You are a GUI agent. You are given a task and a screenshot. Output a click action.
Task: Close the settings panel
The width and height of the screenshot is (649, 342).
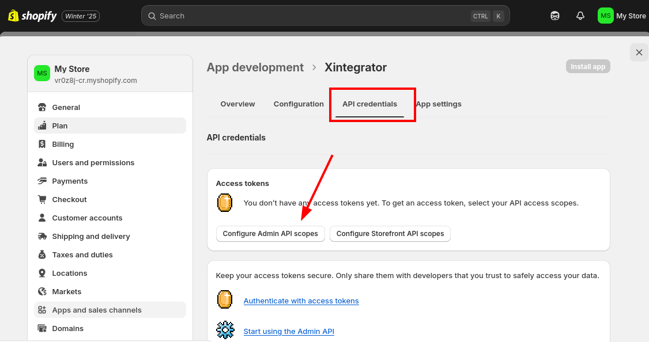[639, 52]
